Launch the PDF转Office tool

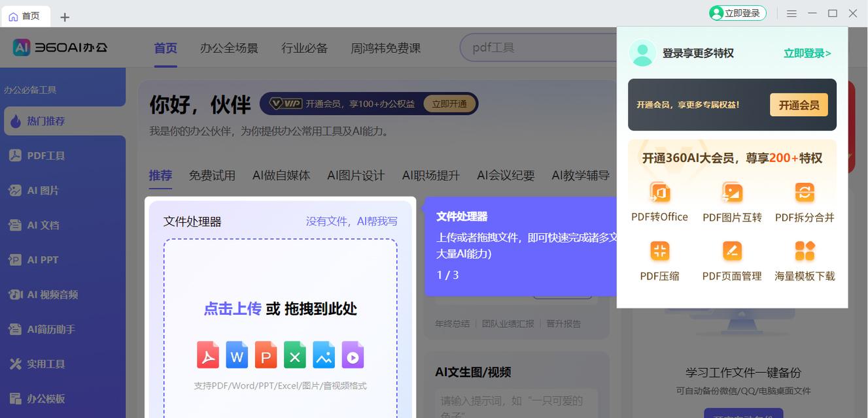tap(659, 202)
